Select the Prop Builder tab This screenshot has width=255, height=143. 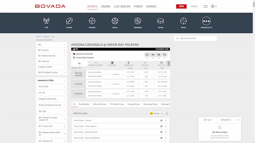coord(84,104)
